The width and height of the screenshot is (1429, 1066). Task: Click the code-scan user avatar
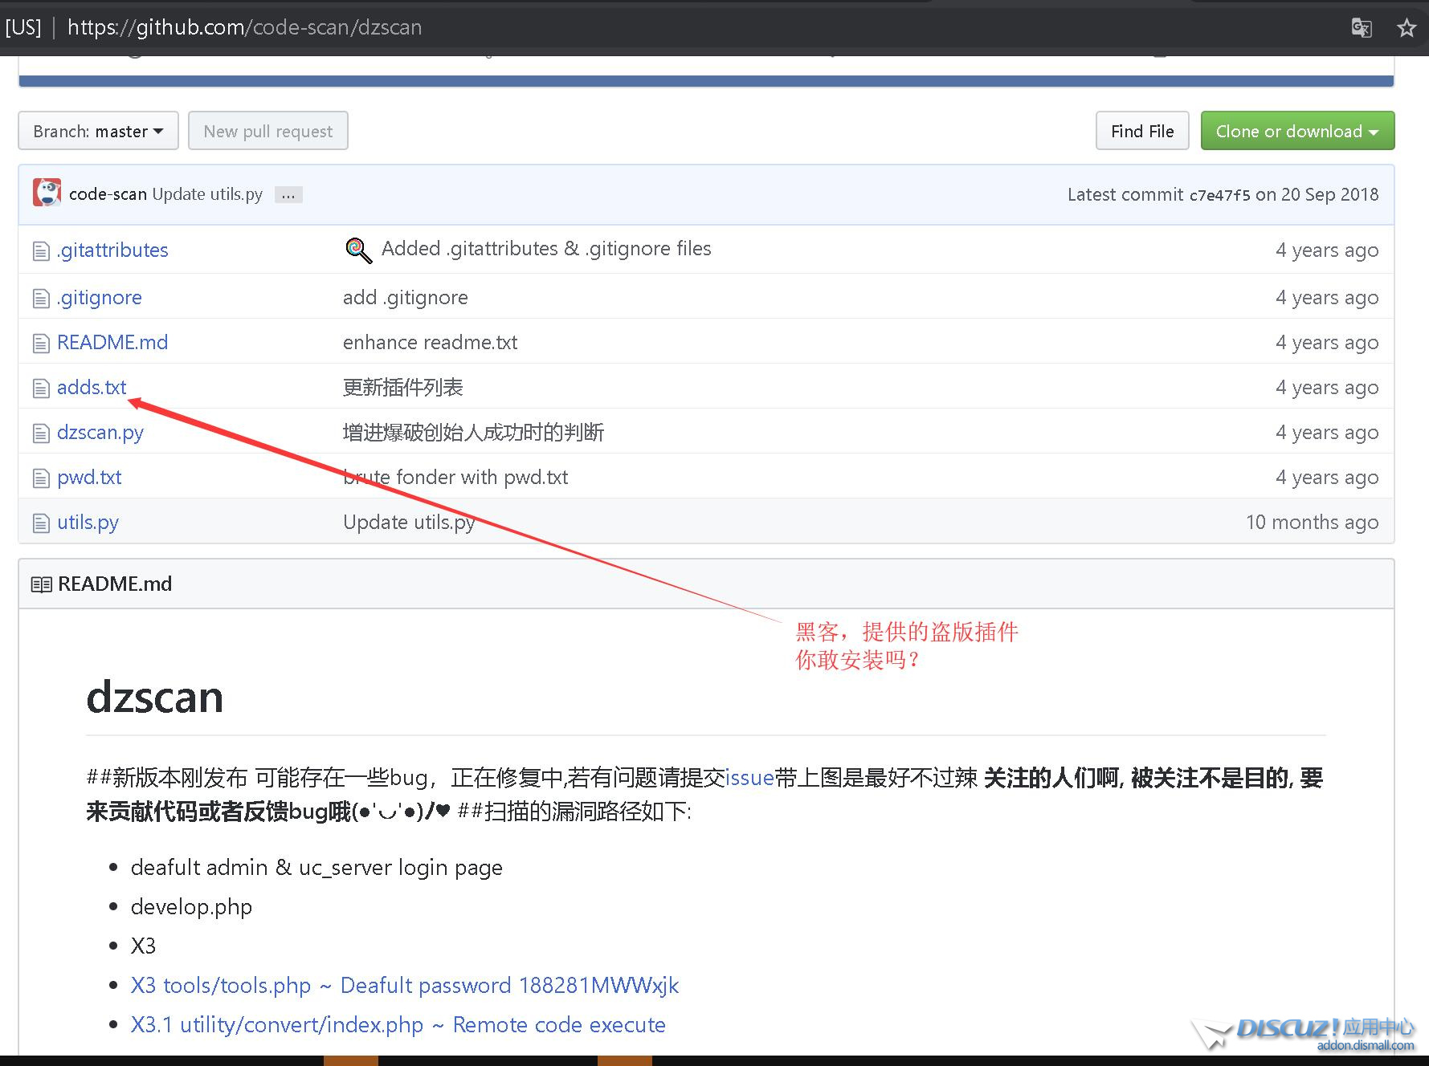[47, 193]
